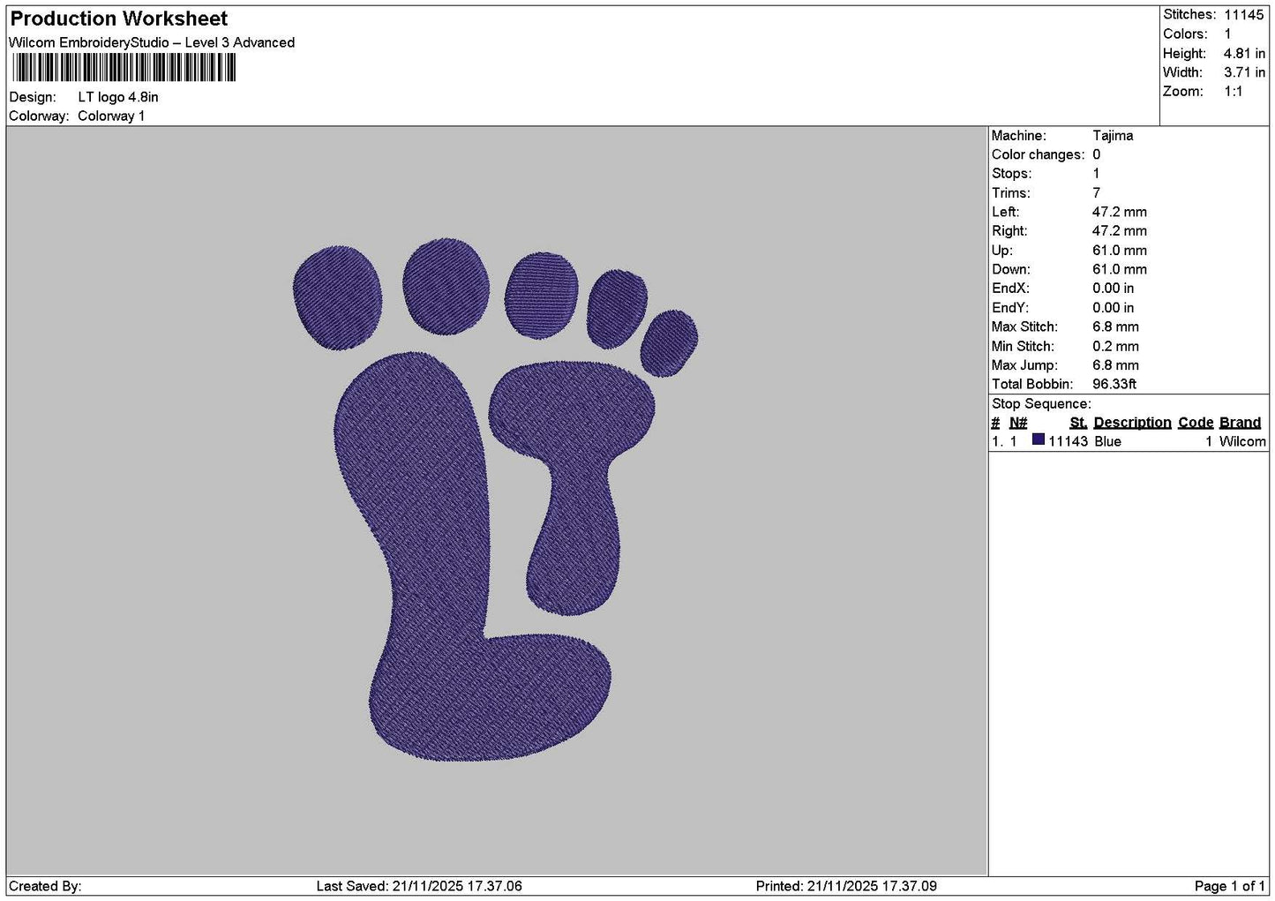Select the Production Worksheet title
The image size is (1275, 901).
(x=119, y=19)
